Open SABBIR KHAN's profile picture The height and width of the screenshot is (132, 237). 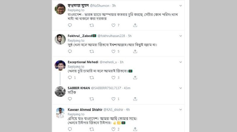point(60,91)
